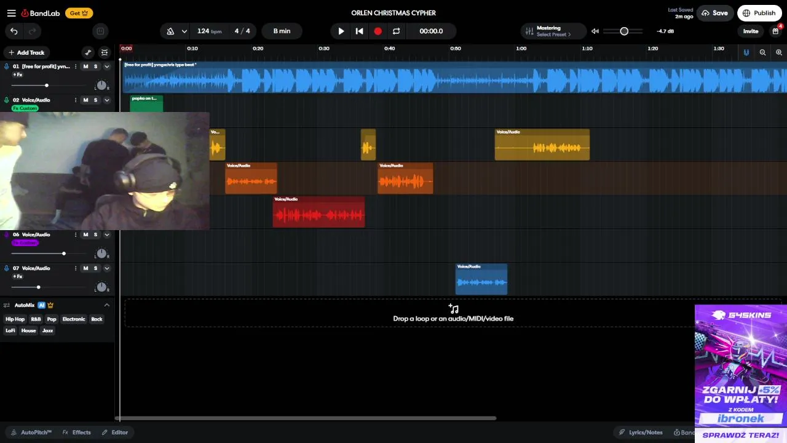Viewport: 787px width, 443px height.
Task: Add a new track
Action: (x=26, y=52)
